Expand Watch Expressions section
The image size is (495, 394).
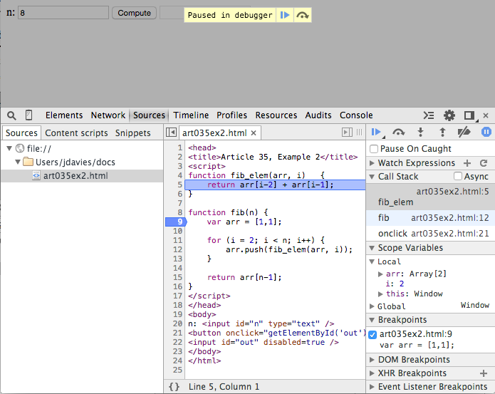[372, 163]
